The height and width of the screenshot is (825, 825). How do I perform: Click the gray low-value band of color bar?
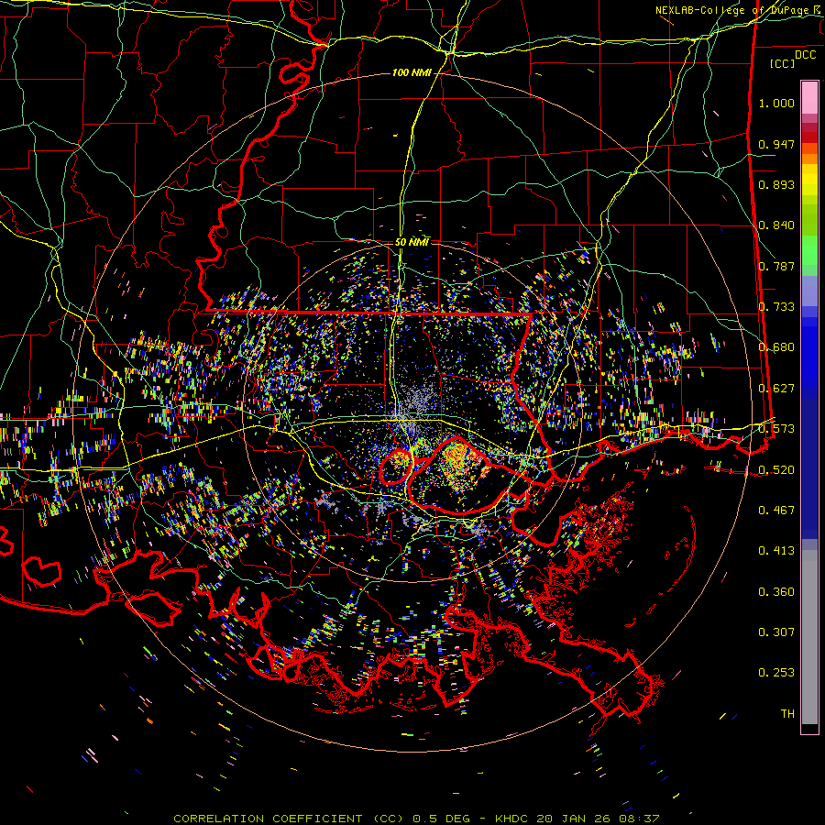coord(809,637)
